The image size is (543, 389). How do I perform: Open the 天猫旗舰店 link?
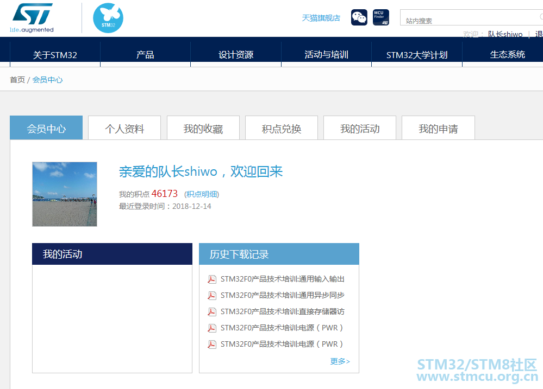click(321, 18)
